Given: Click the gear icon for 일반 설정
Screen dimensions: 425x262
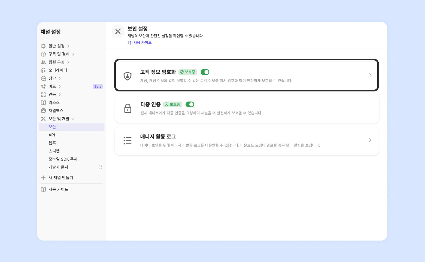Looking at the screenshot, I should pyautogui.click(x=43, y=46).
